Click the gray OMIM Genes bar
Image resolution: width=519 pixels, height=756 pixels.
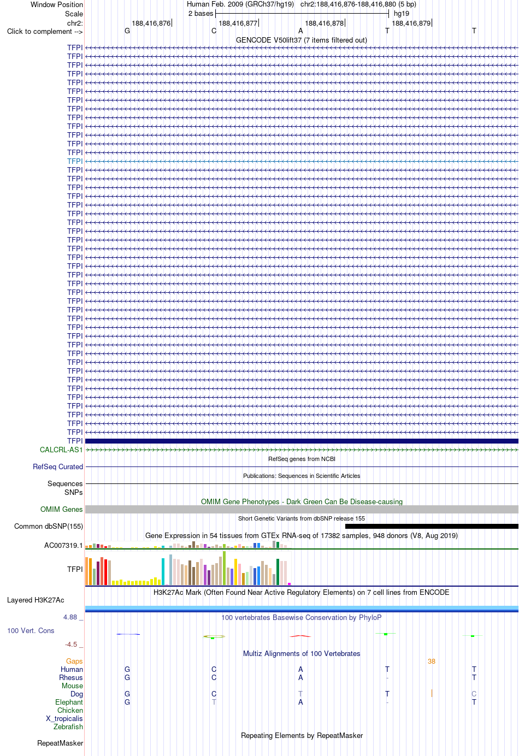pyautogui.click(x=302, y=509)
